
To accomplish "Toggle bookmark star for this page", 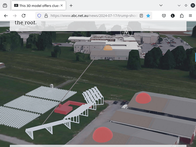I will (x=148, y=16).
